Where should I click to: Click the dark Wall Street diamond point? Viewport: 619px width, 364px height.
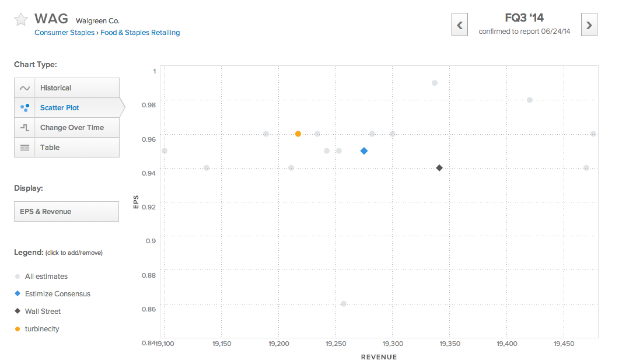439,168
